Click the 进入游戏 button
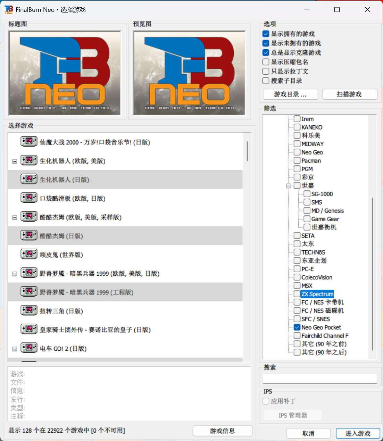 358,433
